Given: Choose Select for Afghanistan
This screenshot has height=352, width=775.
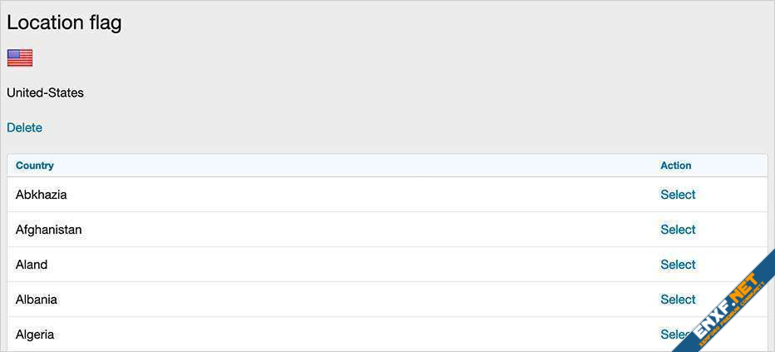Looking at the screenshot, I should [x=678, y=230].
